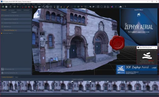This screenshot has width=159, height=97.
Task: Click the ruler measurement toolbar icon
Action: click(108, 7)
